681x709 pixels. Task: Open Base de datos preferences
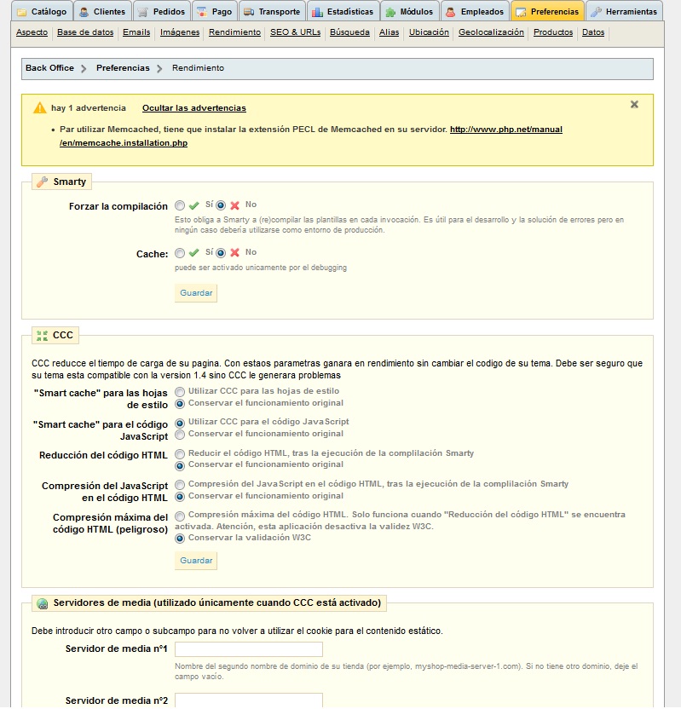point(85,32)
